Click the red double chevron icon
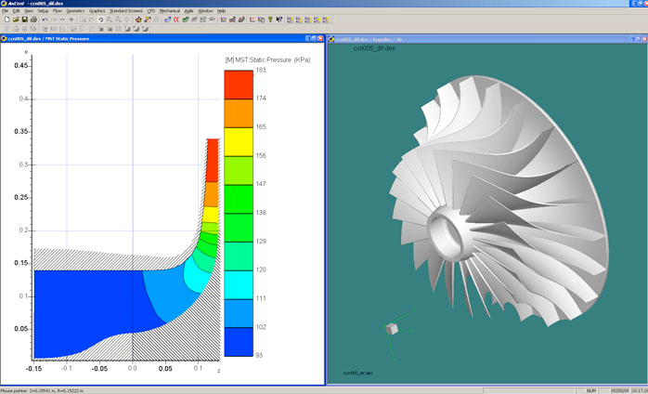 [x=176, y=20]
